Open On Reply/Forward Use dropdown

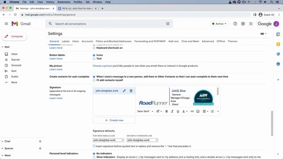click(x=142, y=140)
